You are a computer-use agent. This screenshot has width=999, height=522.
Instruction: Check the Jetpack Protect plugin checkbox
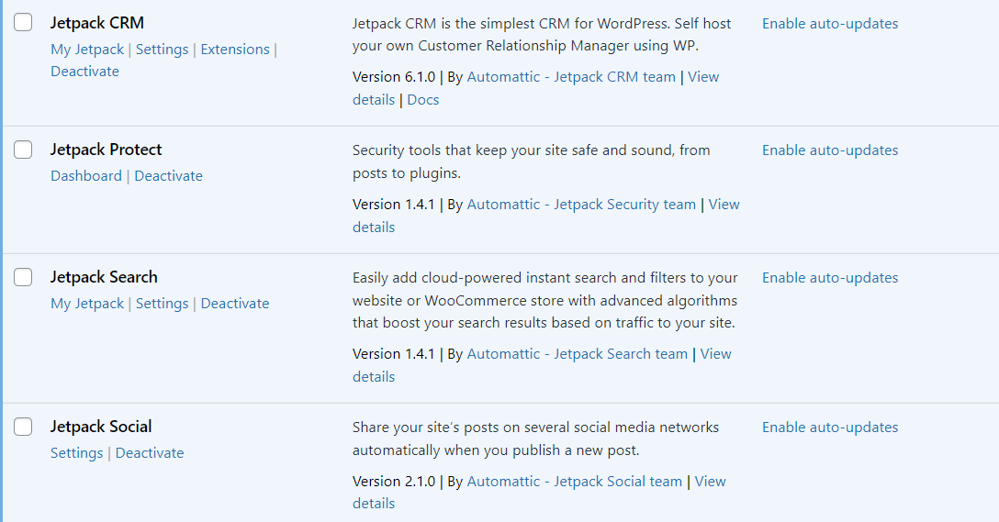[x=23, y=150]
